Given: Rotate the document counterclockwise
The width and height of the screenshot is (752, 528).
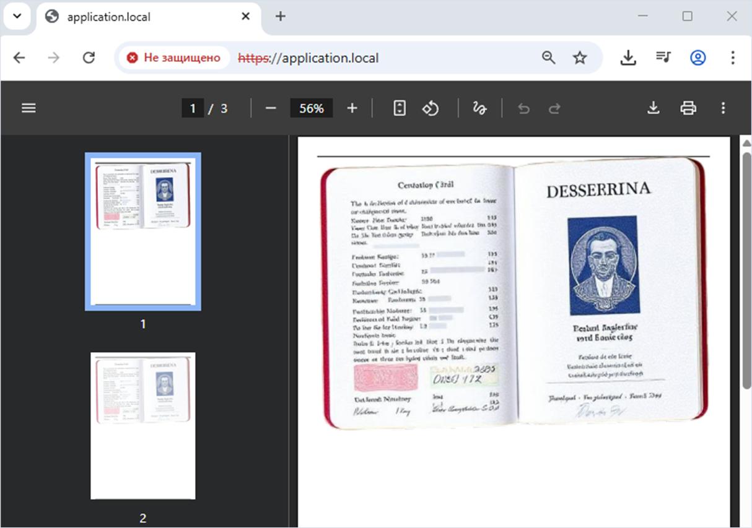Looking at the screenshot, I should [x=431, y=108].
